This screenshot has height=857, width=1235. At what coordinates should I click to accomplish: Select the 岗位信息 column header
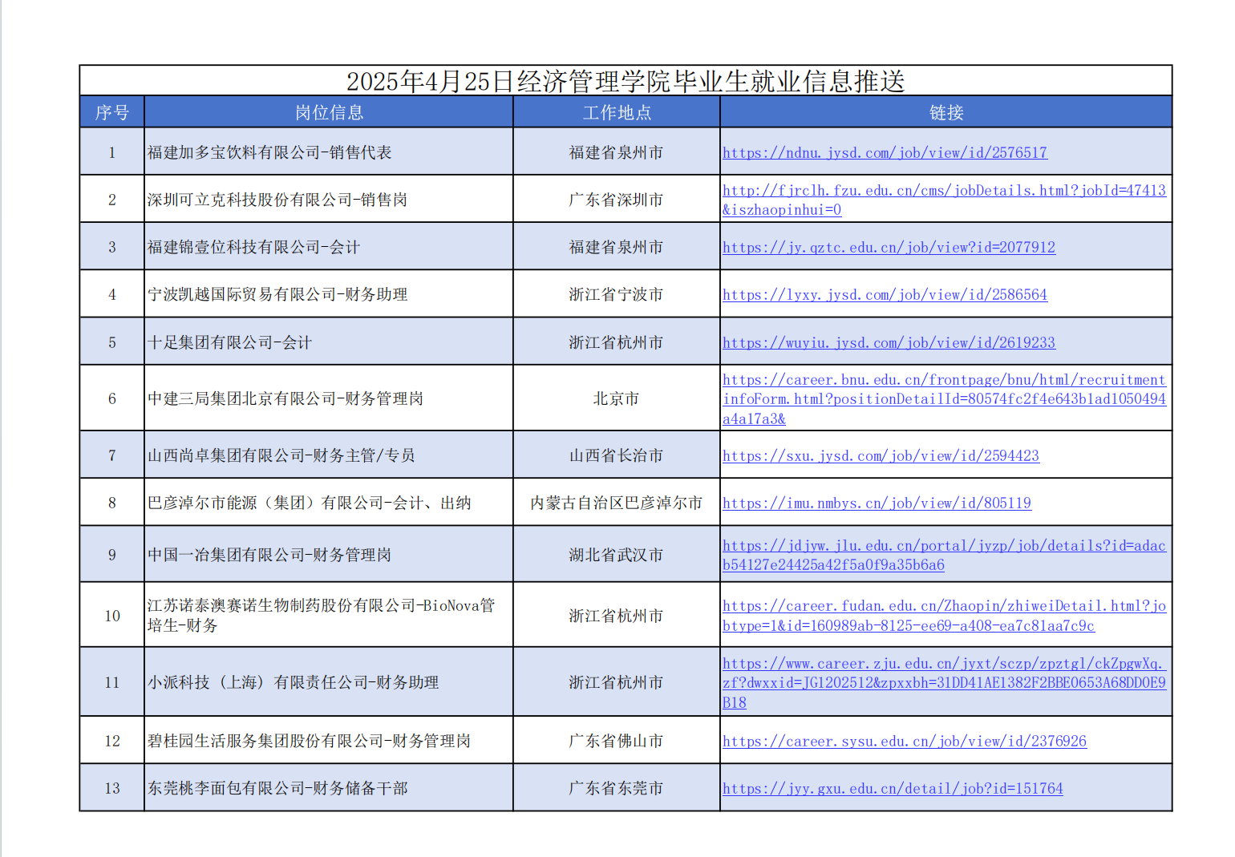point(329,112)
